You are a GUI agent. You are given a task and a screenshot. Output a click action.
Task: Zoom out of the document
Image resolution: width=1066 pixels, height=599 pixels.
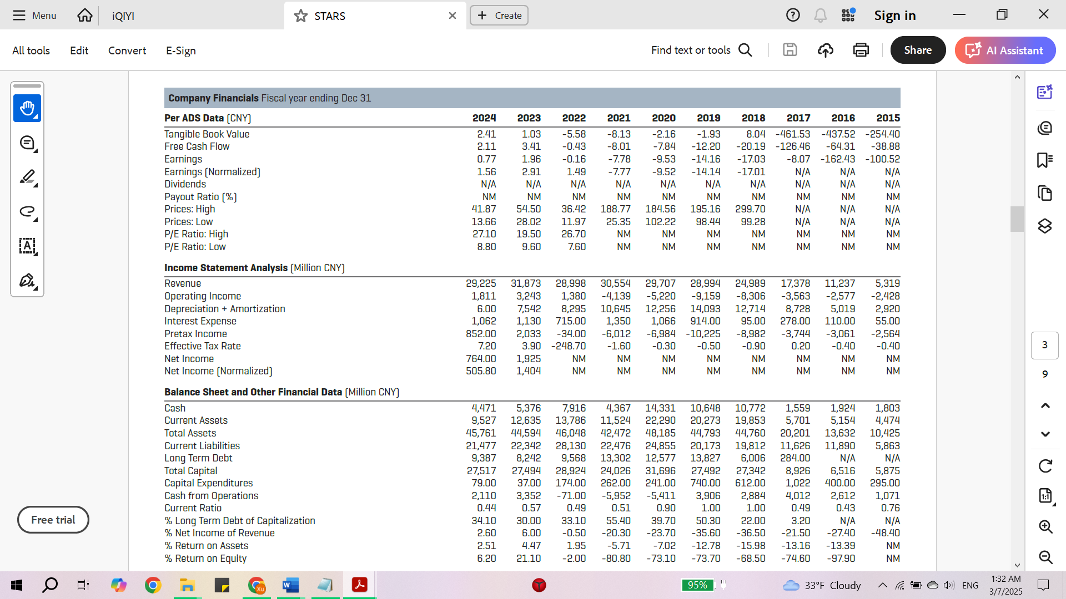tap(1045, 557)
